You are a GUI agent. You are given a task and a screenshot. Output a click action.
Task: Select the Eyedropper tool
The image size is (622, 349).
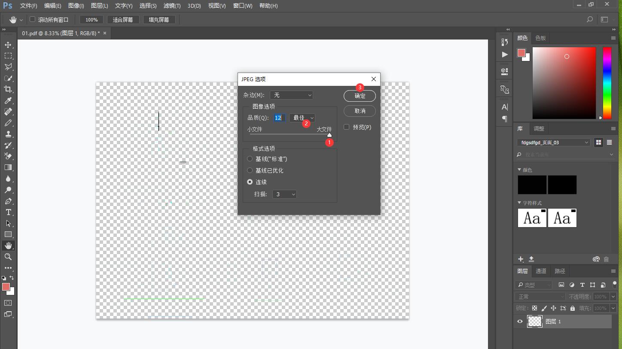click(x=8, y=100)
